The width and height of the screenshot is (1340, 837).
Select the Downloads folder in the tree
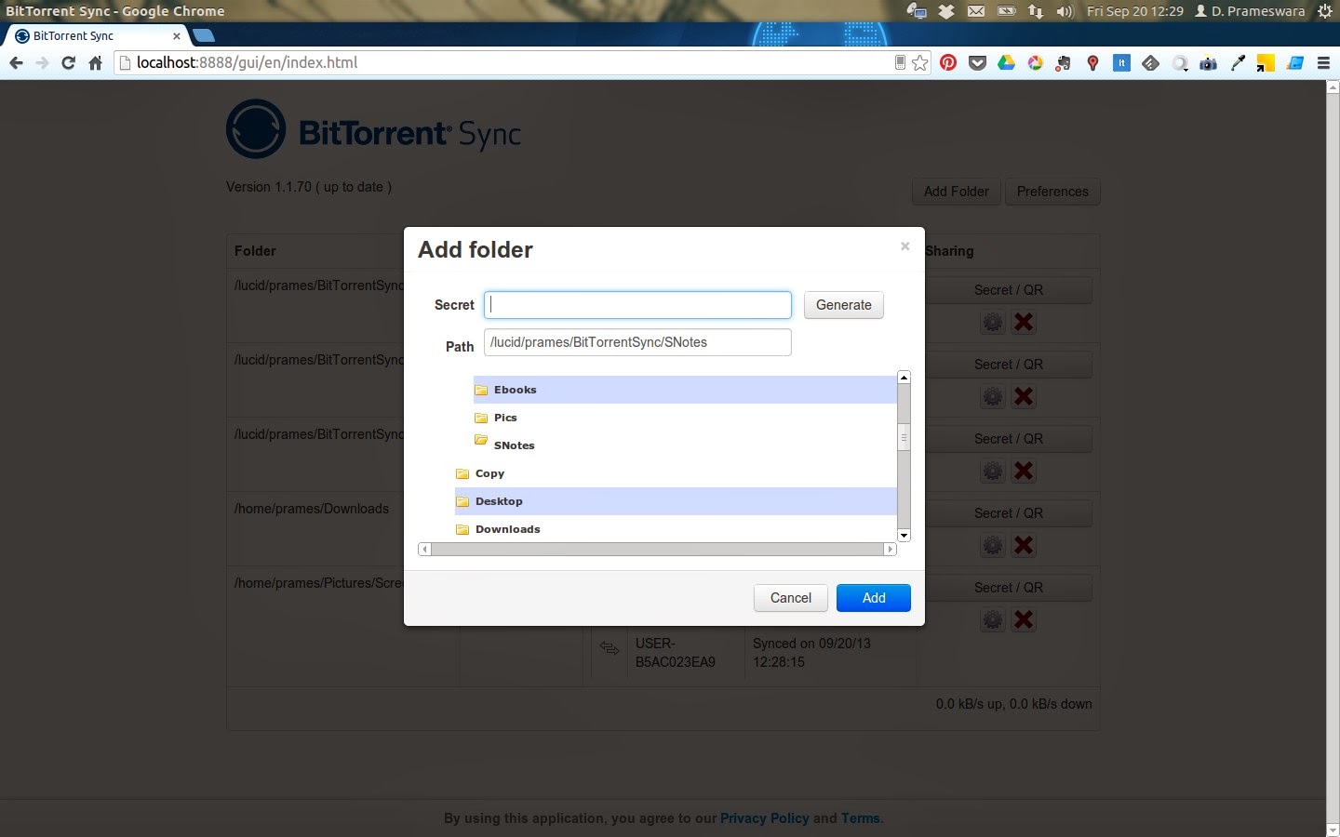[675, 529]
